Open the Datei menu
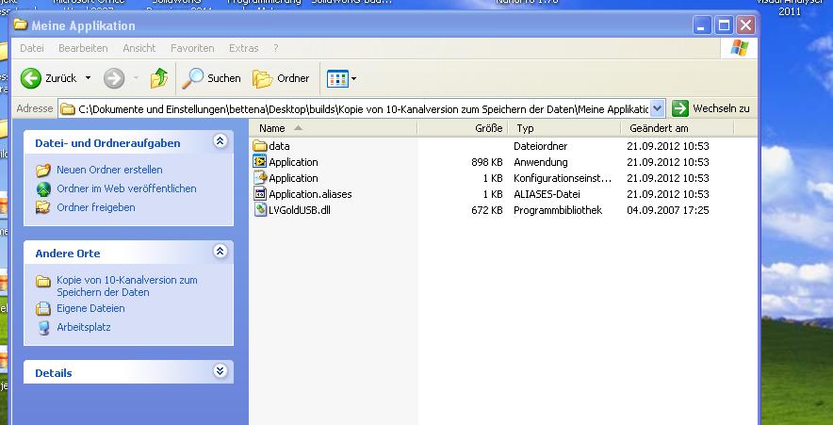The height and width of the screenshot is (425, 833). pyautogui.click(x=32, y=48)
